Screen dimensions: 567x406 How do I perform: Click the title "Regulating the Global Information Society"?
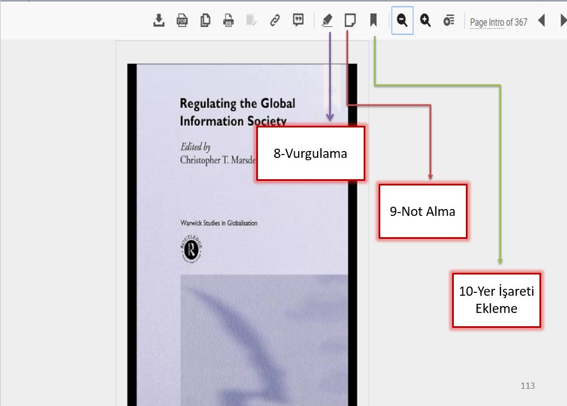[x=238, y=112]
